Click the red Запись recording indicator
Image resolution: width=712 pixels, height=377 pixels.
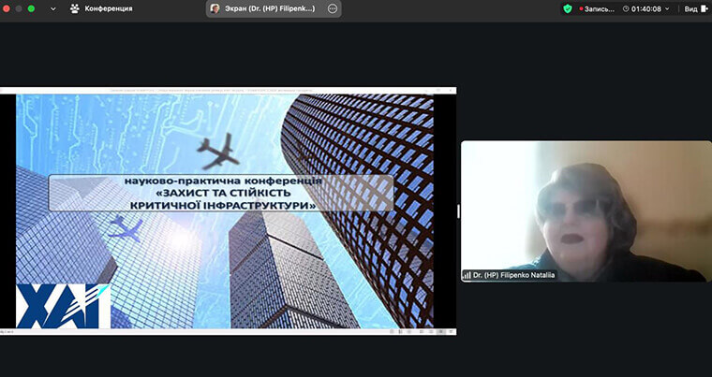coord(596,8)
